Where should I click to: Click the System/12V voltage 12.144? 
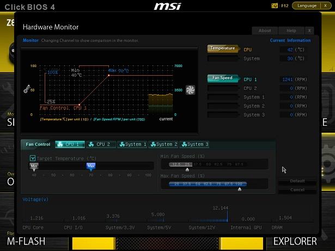[221, 208]
